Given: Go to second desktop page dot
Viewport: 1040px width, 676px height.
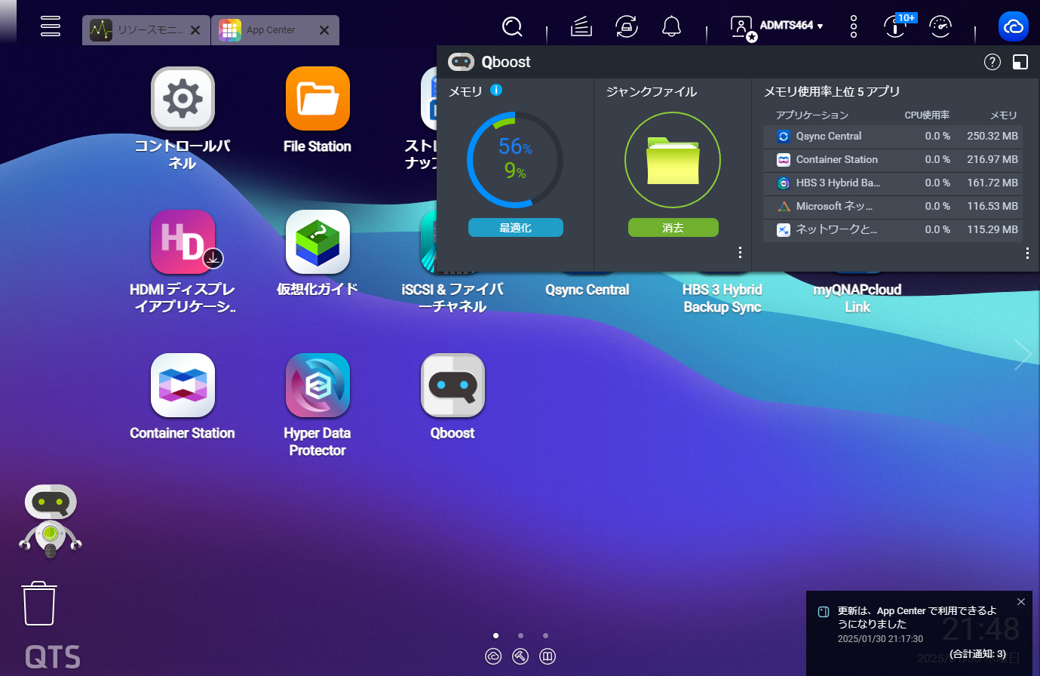Looking at the screenshot, I should tap(520, 635).
